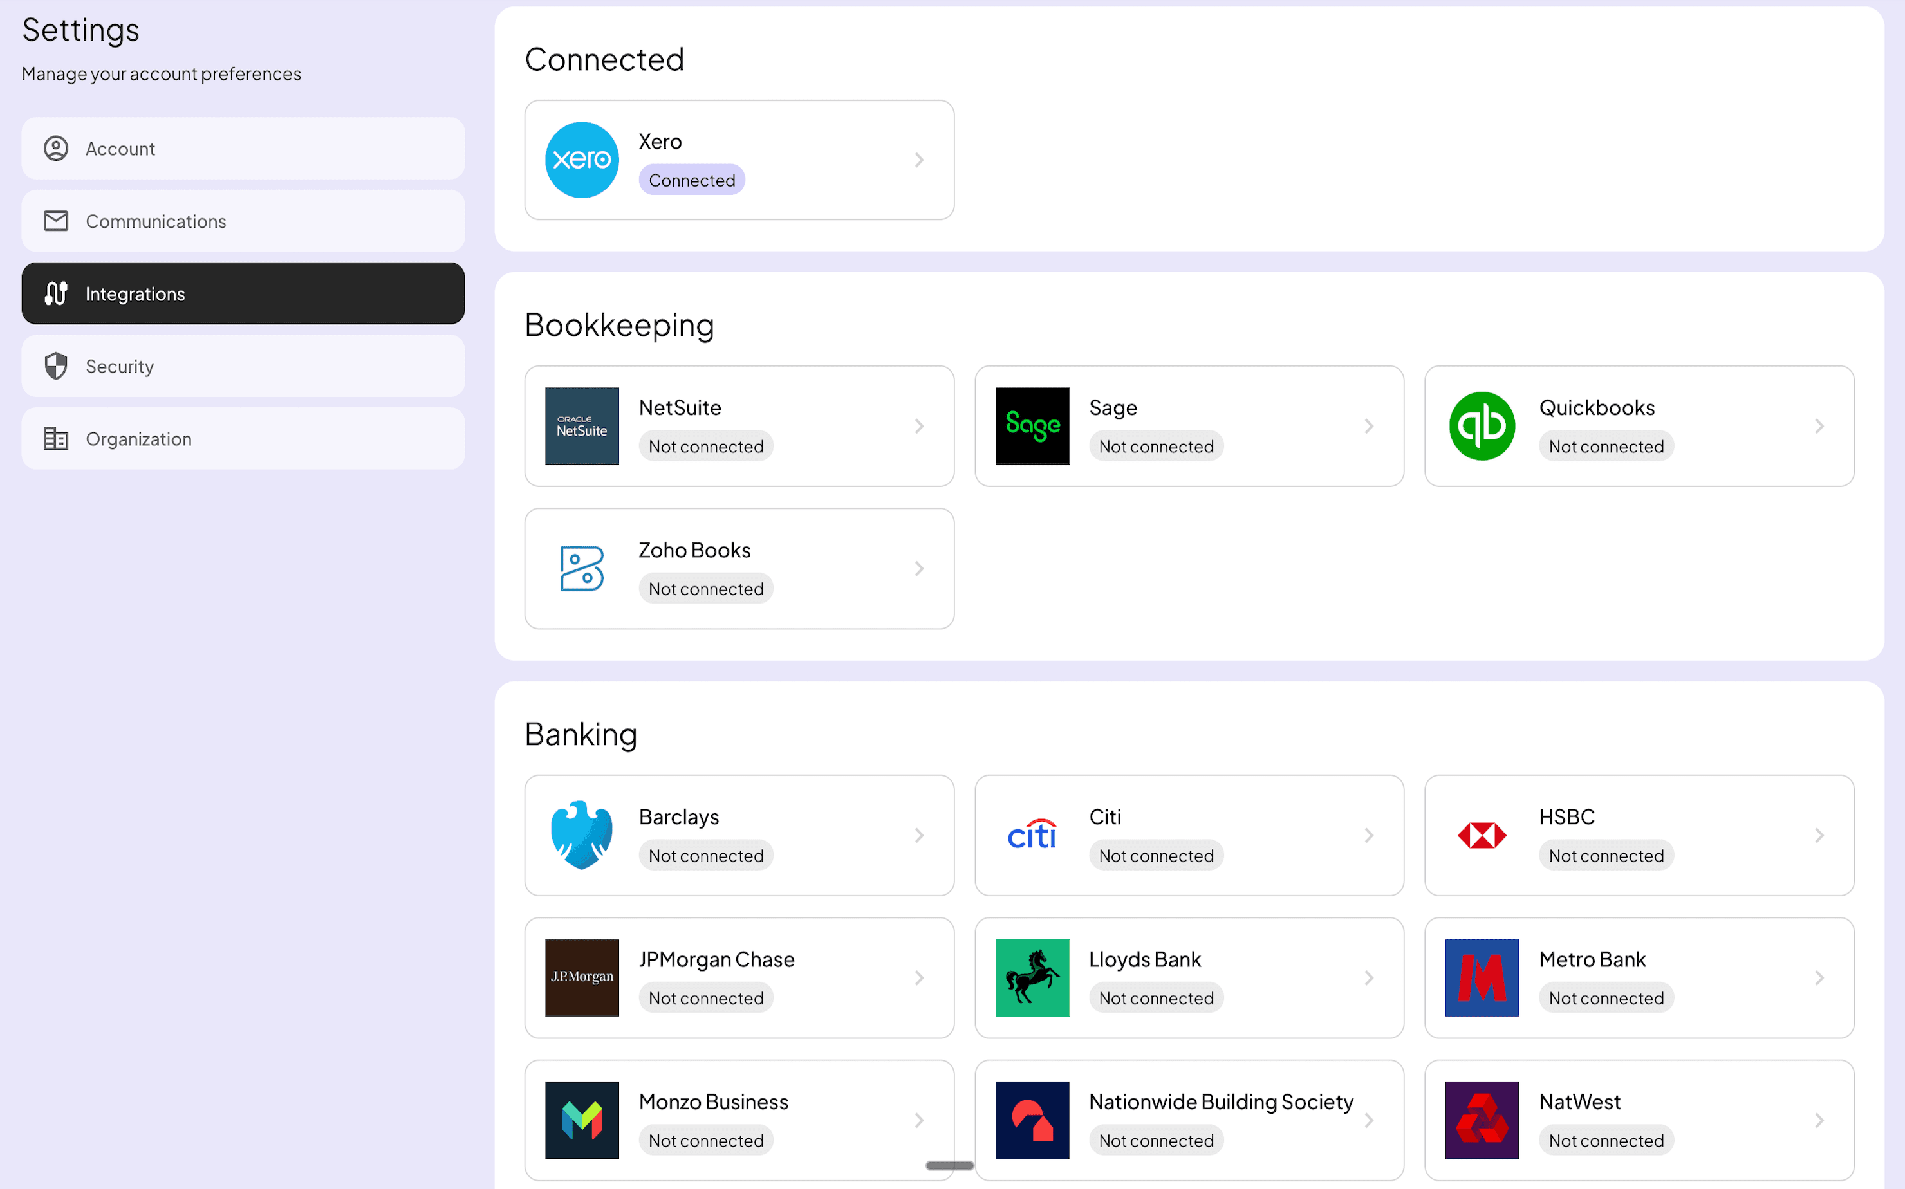
Task: Open Citi card chevron arrow
Action: [x=1369, y=834]
